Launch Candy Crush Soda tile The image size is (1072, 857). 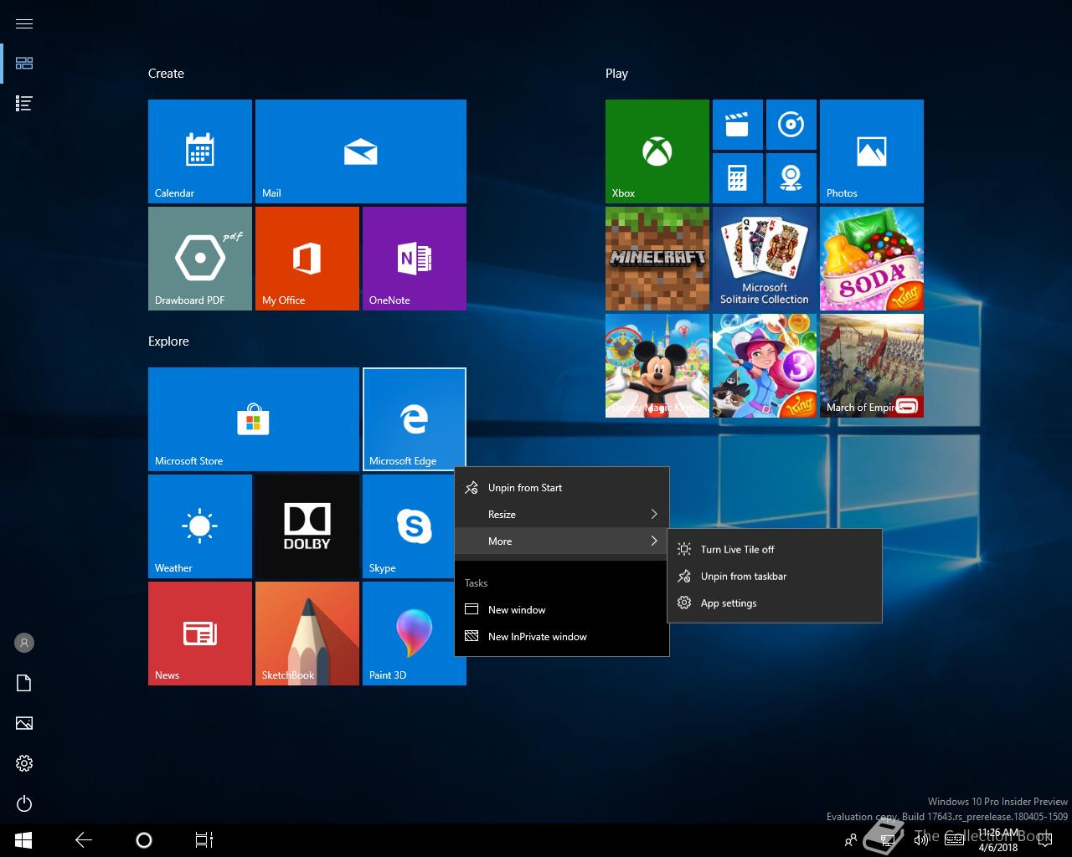[872, 259]
